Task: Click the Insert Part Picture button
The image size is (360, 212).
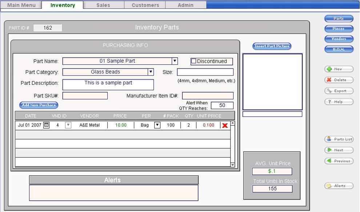Action: tap(272, 46)
